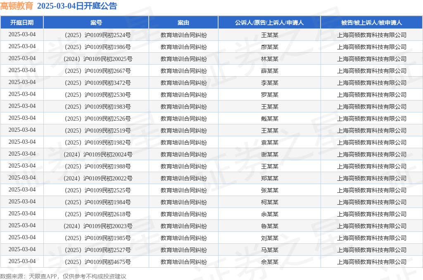
Task: Click 余某某 in the 4675号 row
Action: click(269, 262)
